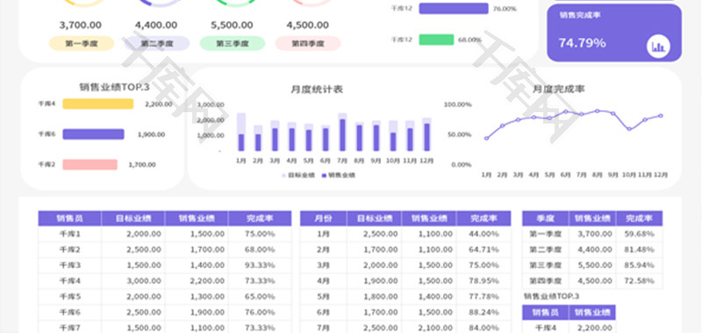
Task: Select the 44.00% cell in the 1月 row
Action: point(484,234)
